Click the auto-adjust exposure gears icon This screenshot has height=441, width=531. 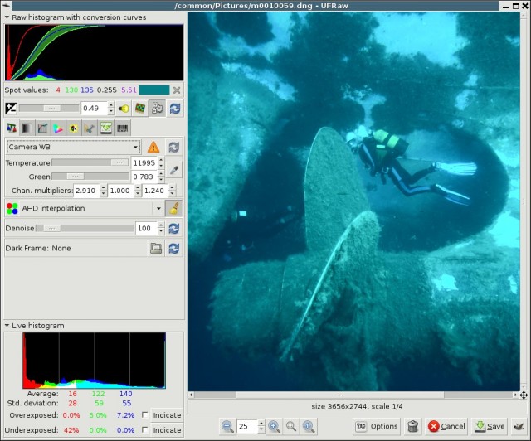point(157,109)
